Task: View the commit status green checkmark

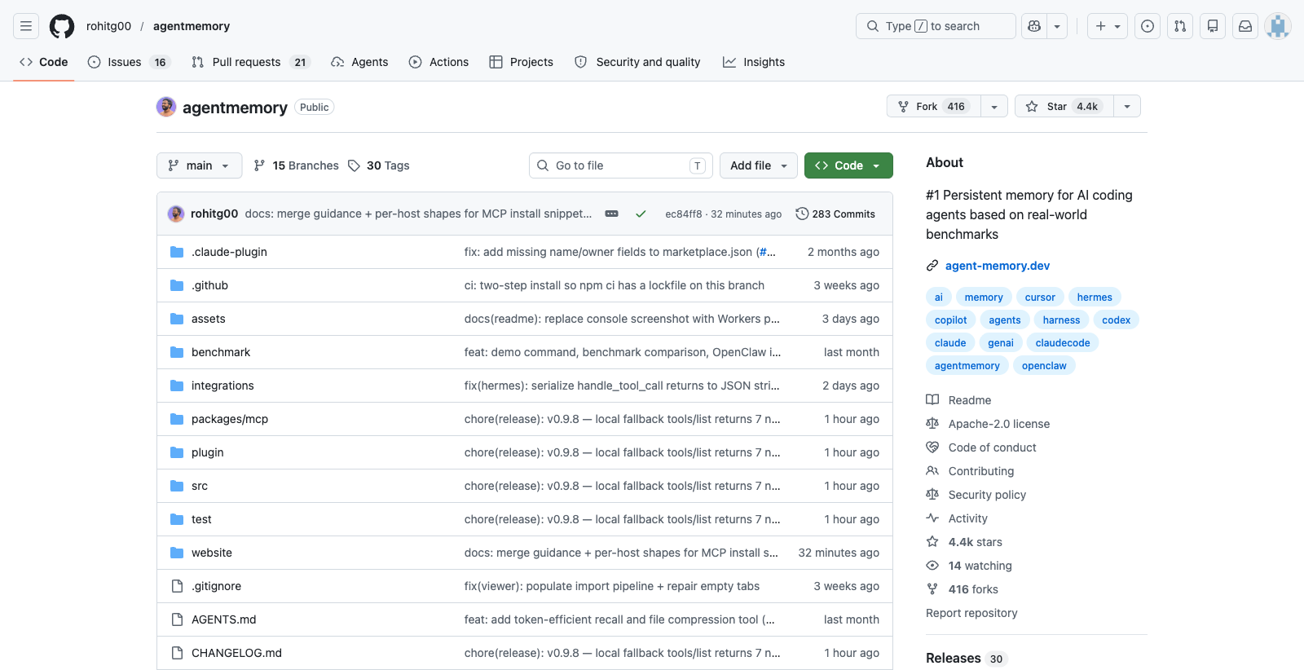Action: tap(641, 214)
